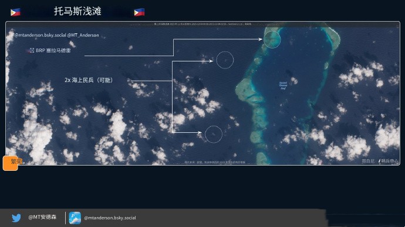Select the square icon before BRP label

32,50
